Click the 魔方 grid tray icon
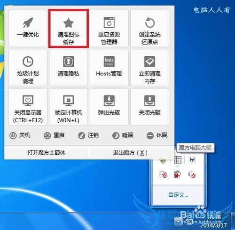 pyautogui.click(x=178, y=160)
